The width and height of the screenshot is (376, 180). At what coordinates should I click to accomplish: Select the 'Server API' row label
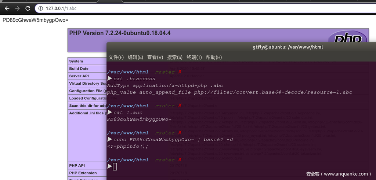[x=79, y=76]
